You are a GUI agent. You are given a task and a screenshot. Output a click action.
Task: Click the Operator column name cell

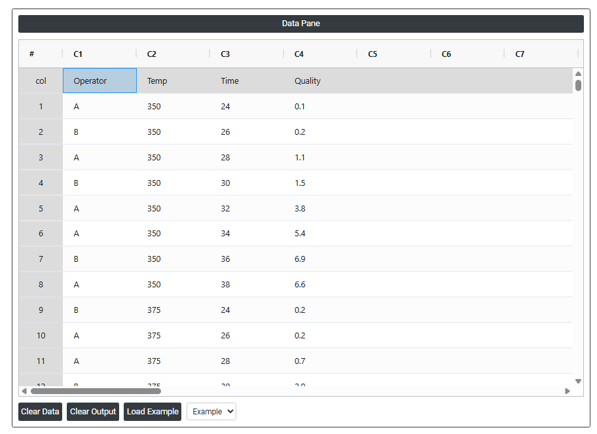[x=99, y=81]
